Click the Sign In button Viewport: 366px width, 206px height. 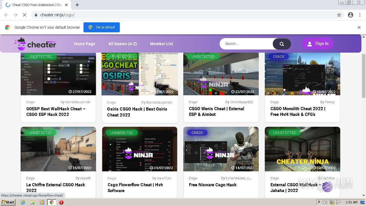[318, 43]
